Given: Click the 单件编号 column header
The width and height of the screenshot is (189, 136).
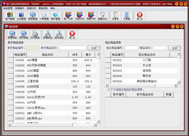Looking at the screenshot, I should [x=118, y=94].
